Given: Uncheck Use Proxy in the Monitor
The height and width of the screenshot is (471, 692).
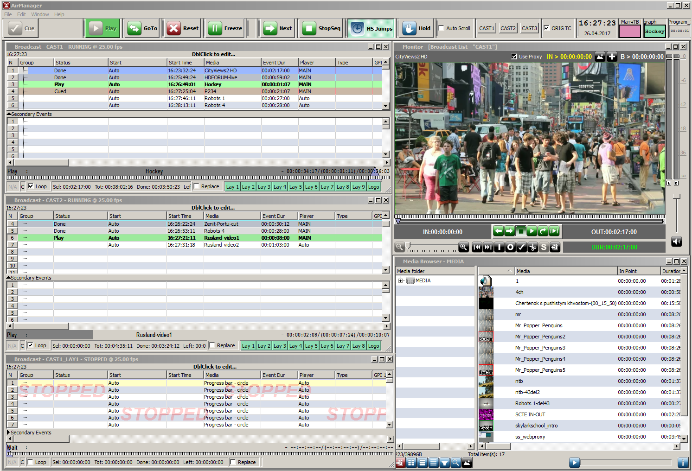Looking at the screenshot, I should [x=514, y=57].
